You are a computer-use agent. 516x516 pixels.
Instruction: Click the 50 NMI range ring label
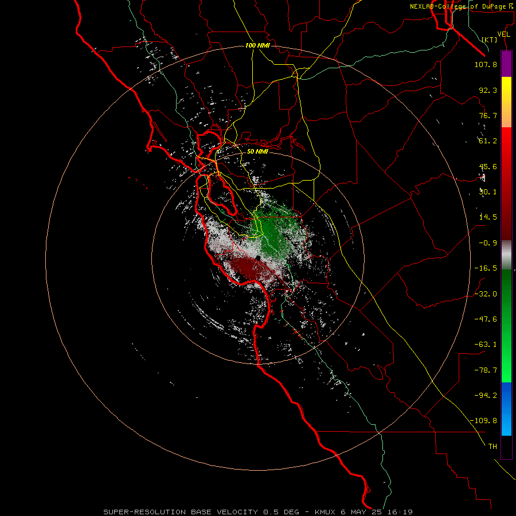[x=257, y=151]
